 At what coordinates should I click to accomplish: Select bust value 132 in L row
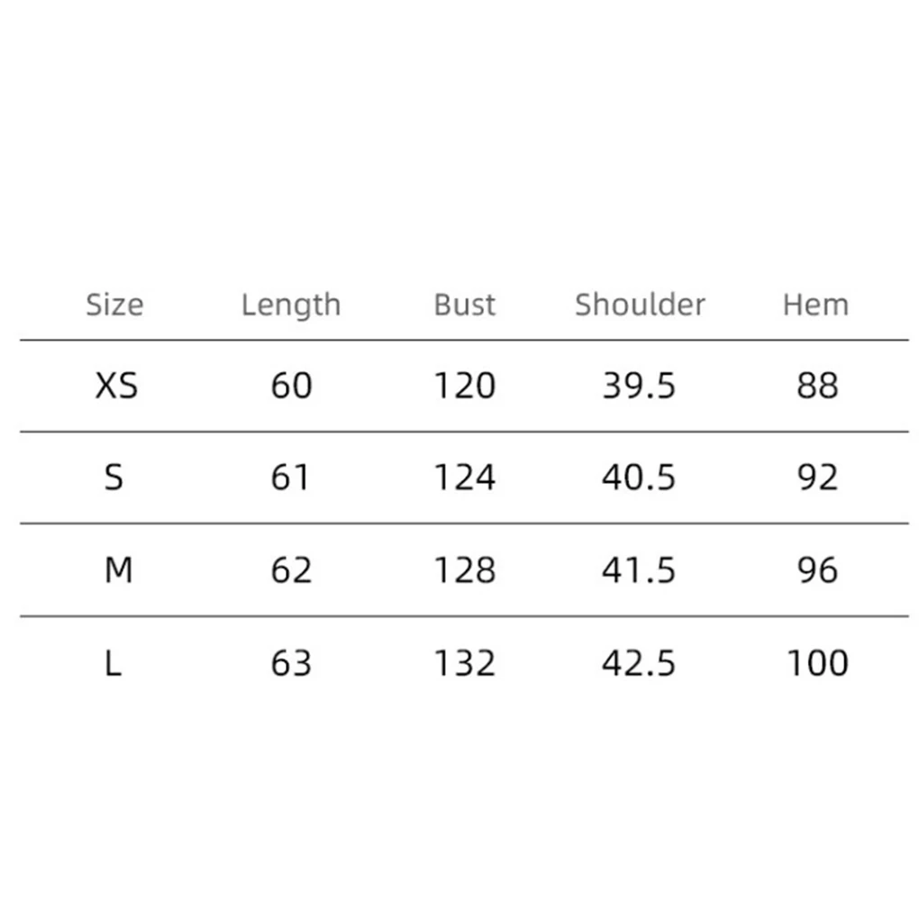point(464,664)
